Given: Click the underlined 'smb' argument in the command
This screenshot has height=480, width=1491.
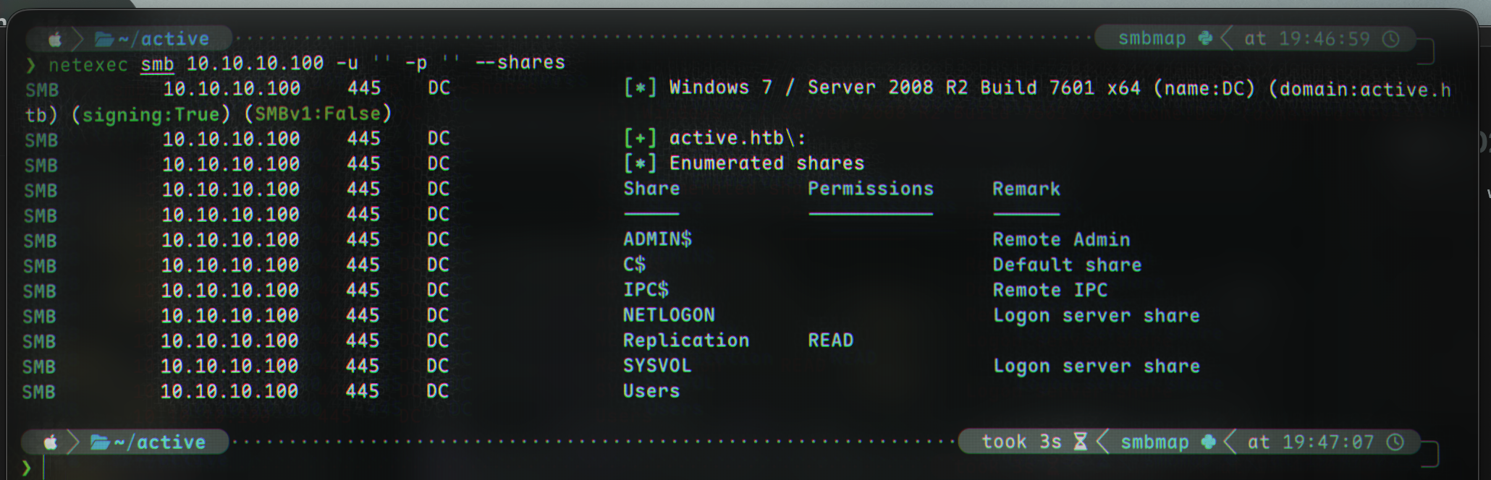Looking at the screenshot, I should click(157, 64).
